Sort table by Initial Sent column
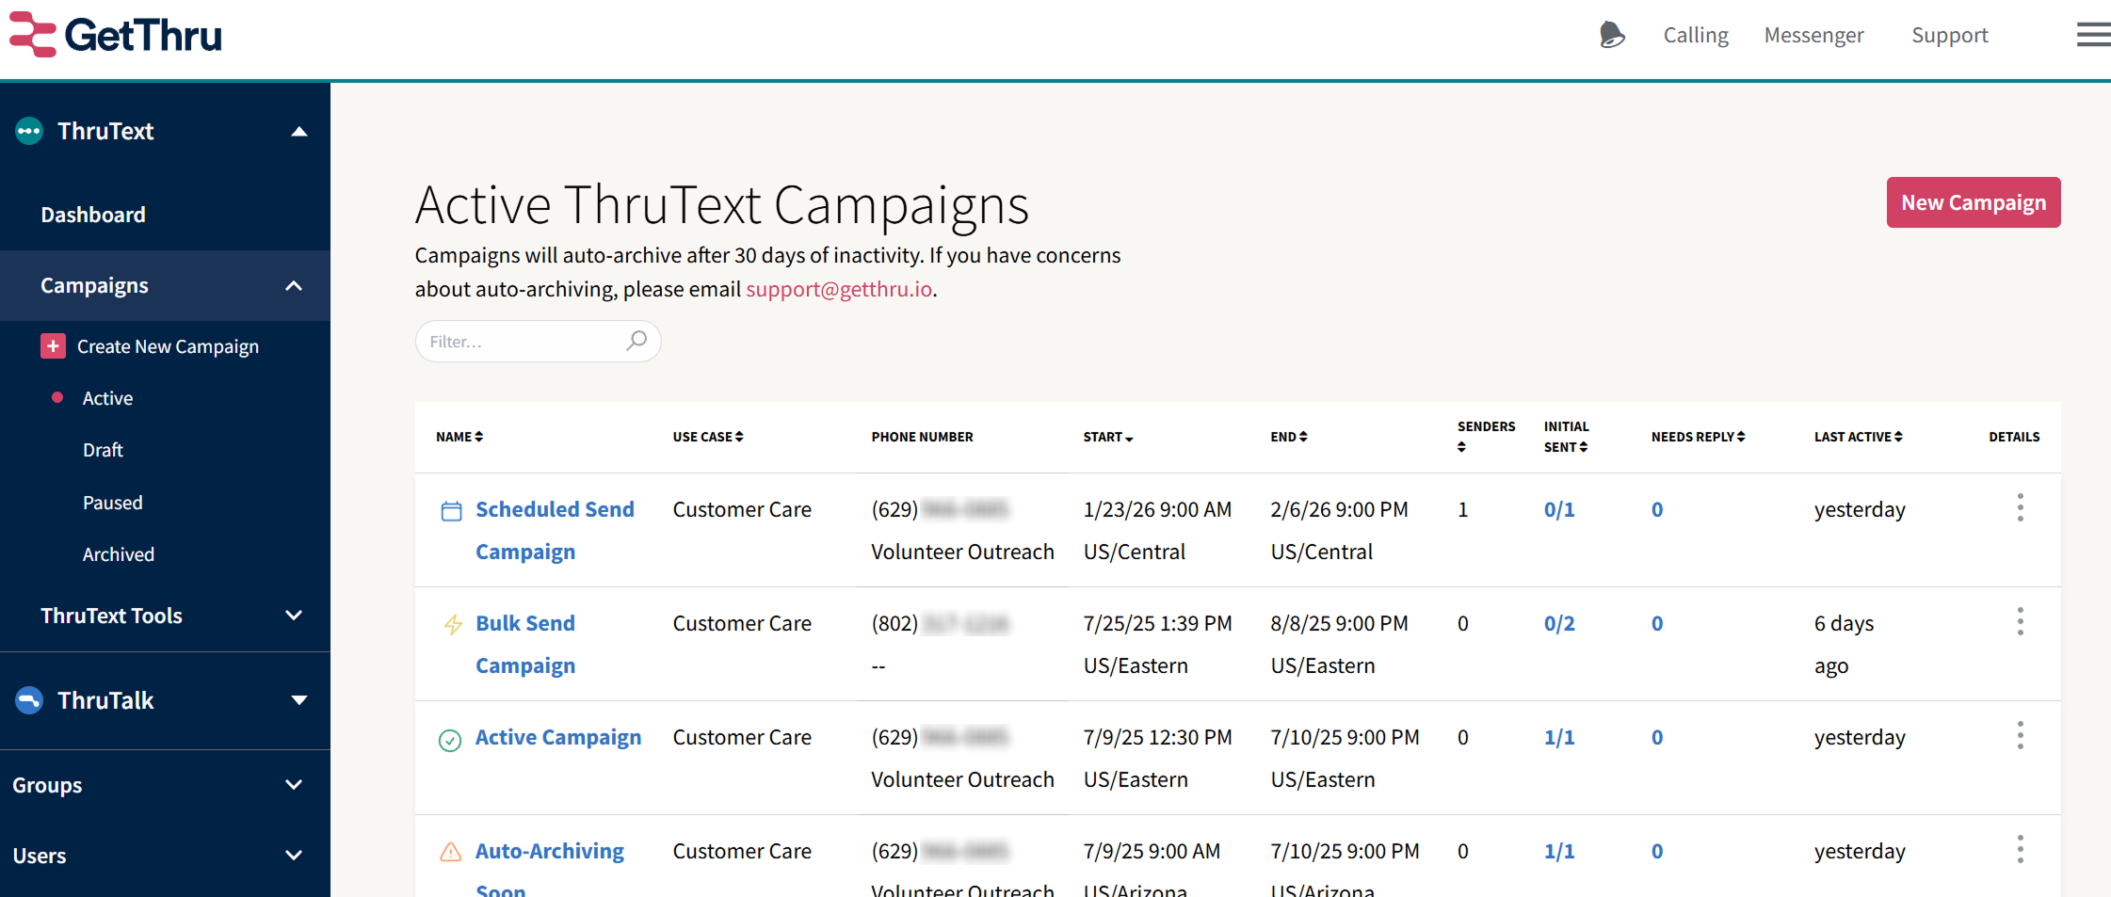2111x897 pixels. pos(1566,437)
